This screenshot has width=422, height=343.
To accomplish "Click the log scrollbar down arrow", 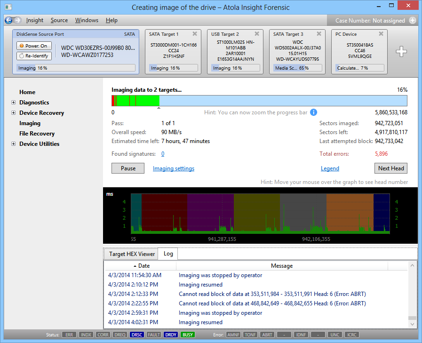I will pos(412,325).
